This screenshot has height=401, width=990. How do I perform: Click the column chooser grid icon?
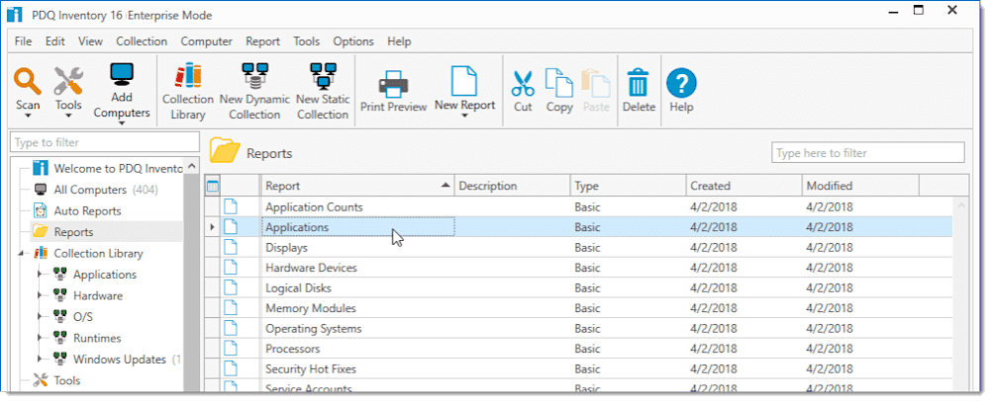pos(213,187)
